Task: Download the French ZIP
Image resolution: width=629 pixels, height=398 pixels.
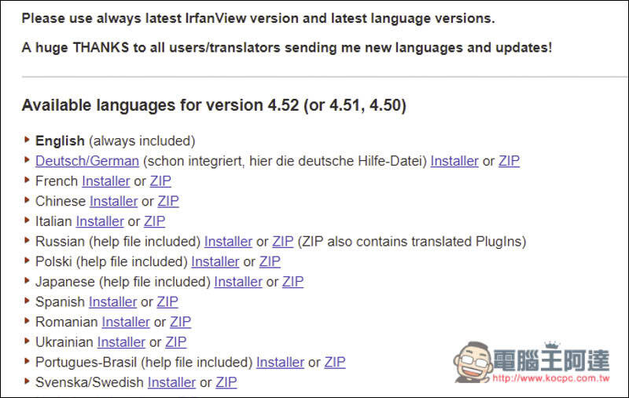Action: tap(160, 181)
